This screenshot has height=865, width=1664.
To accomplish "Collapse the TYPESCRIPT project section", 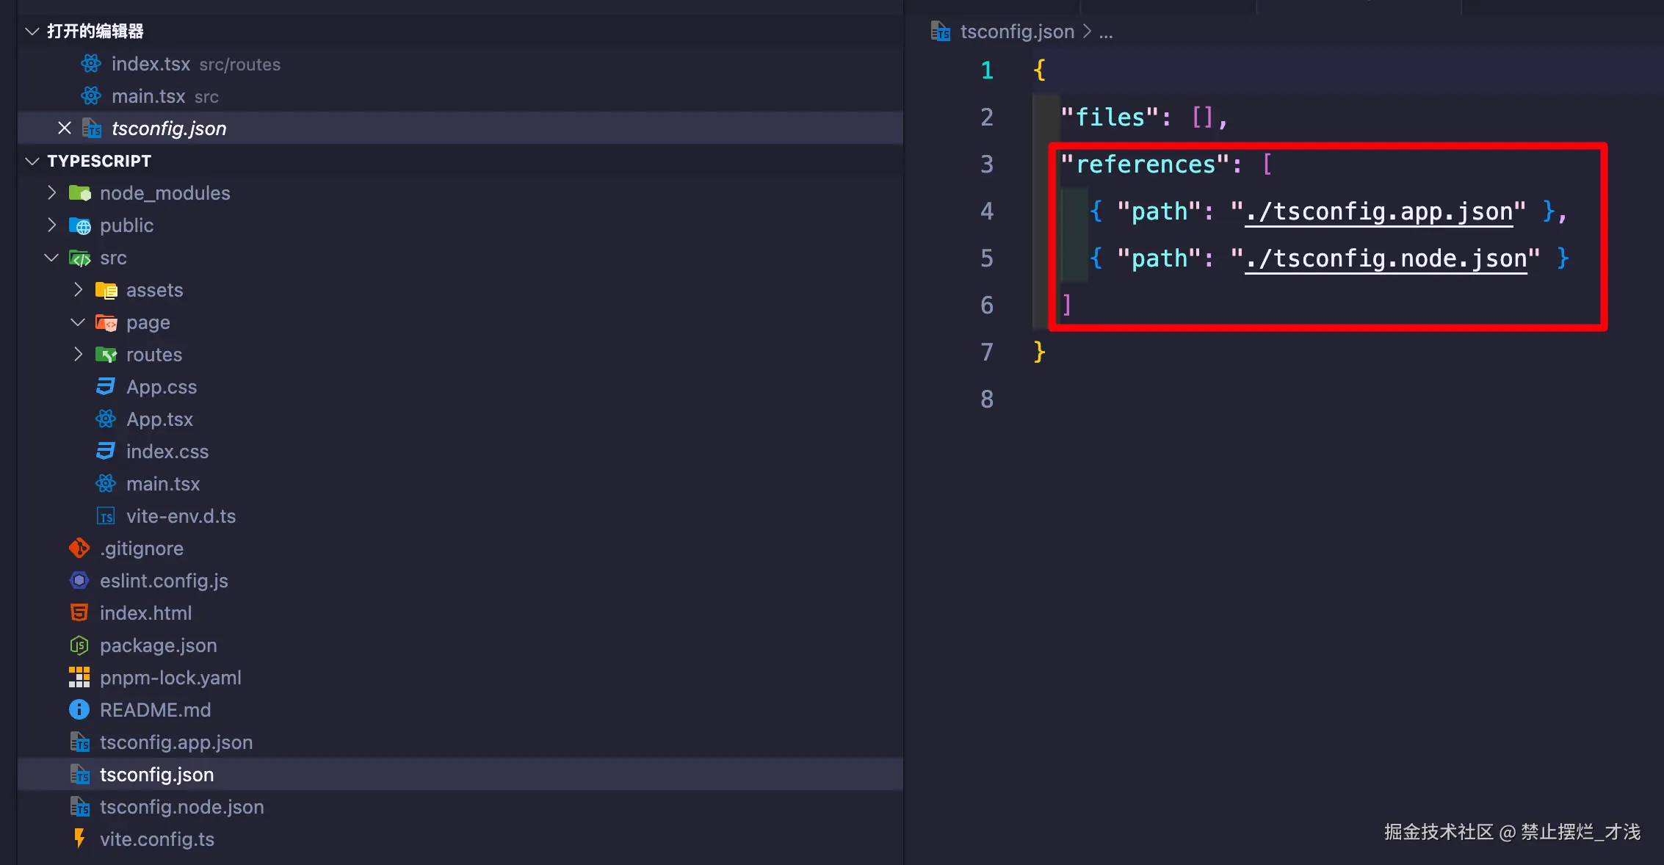I will [32, 161].
